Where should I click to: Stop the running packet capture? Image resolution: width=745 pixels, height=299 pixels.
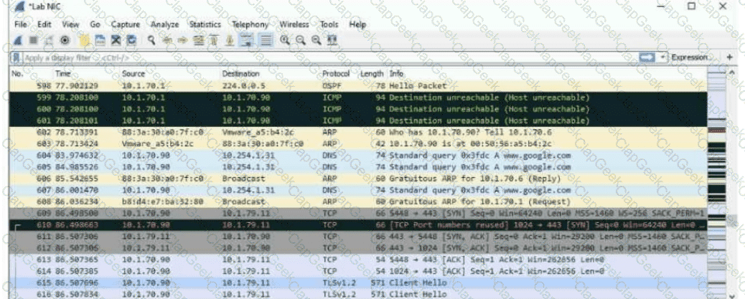click(x=33, y=40)
